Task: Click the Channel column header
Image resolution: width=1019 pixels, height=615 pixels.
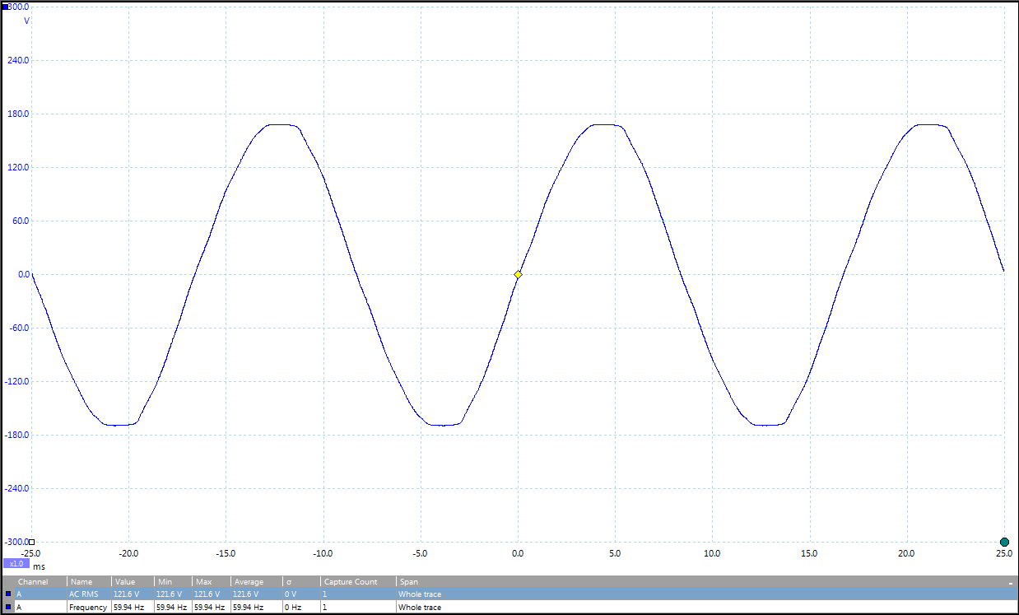Action: point(33,582)
